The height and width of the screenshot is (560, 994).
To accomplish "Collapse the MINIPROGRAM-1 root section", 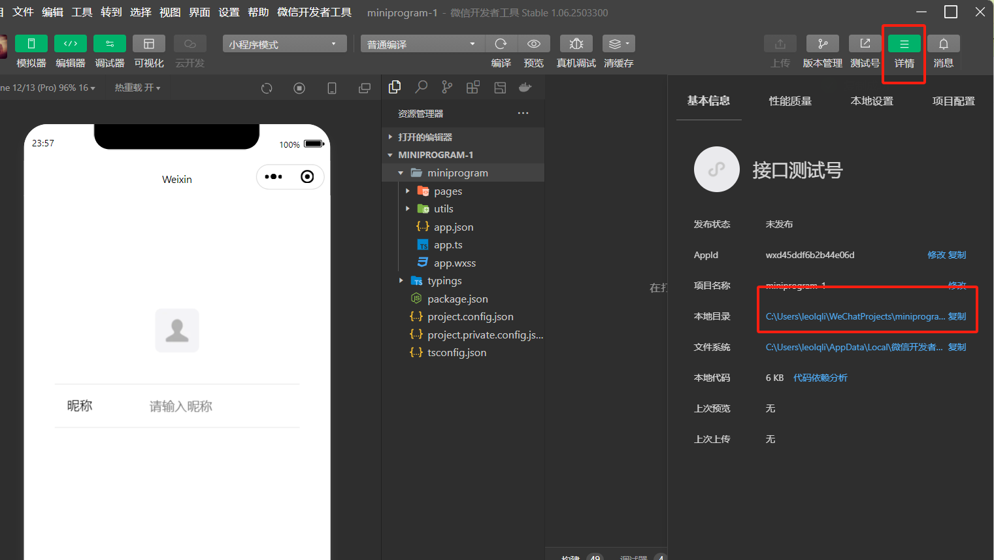I will (x=463, y=155).
